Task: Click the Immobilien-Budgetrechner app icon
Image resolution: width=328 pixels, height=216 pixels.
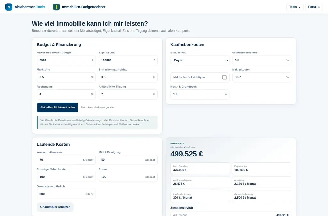Action: [56, 7]
